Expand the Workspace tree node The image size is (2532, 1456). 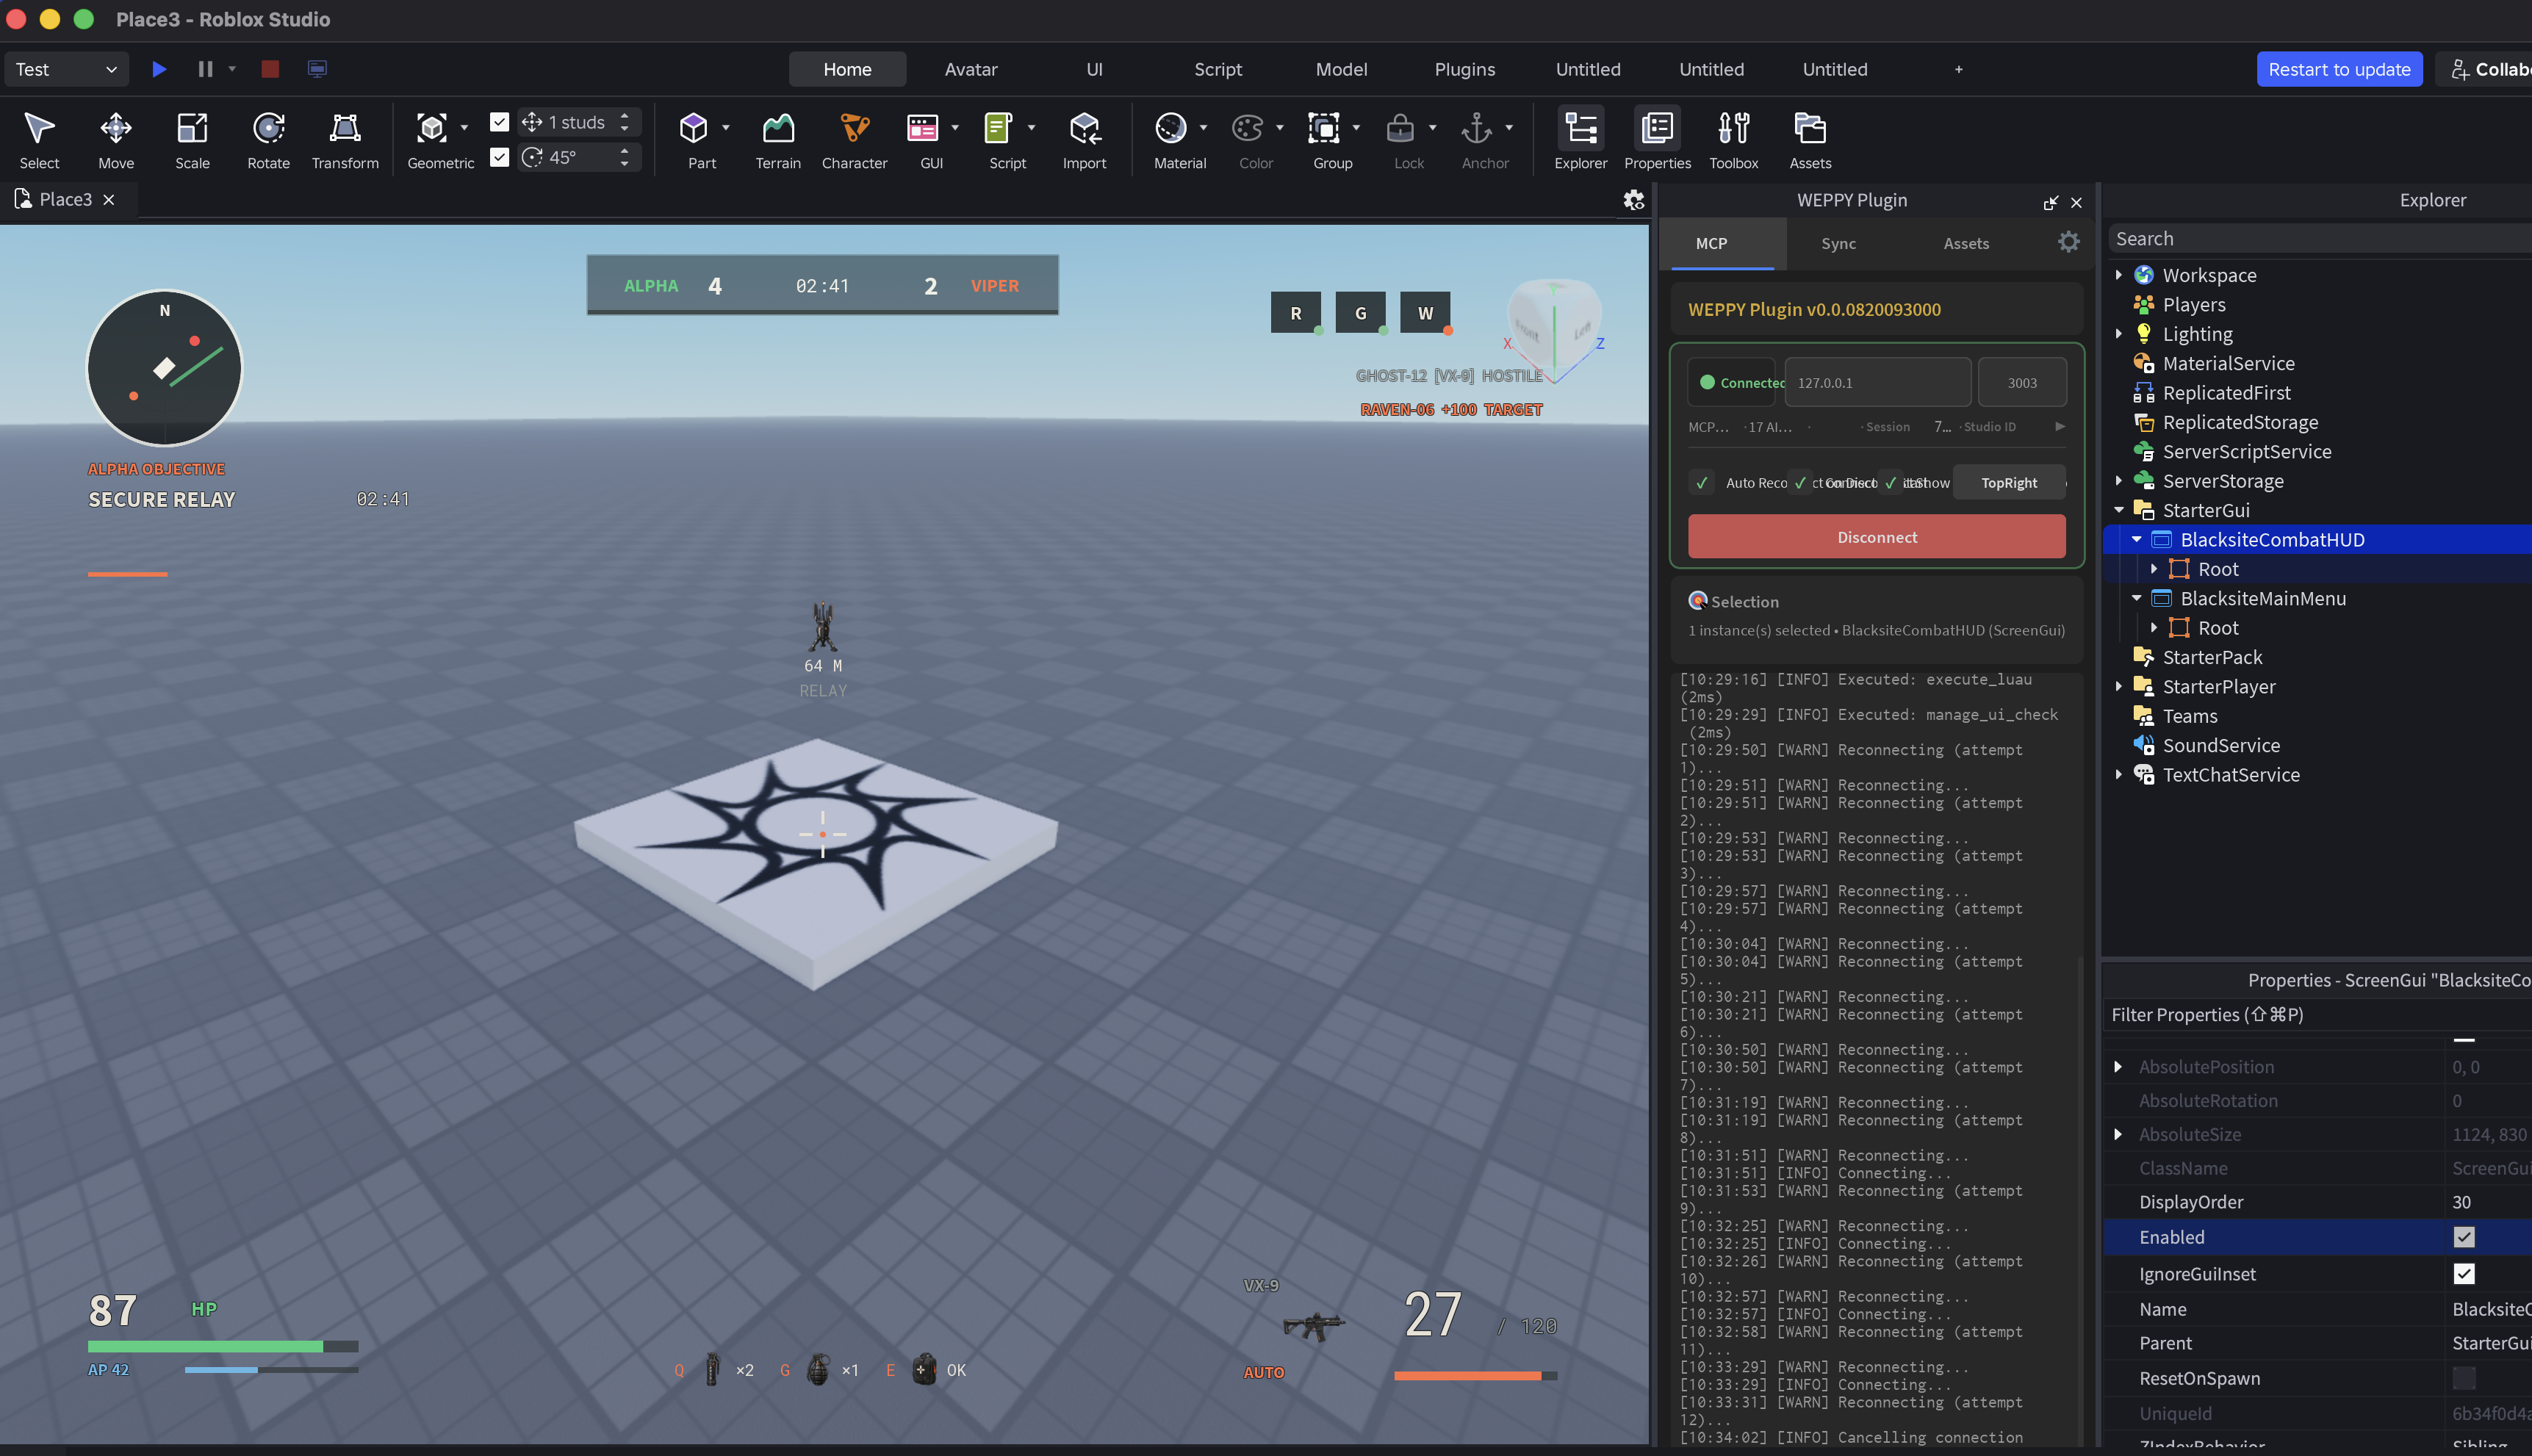(x=2118, y=274)
